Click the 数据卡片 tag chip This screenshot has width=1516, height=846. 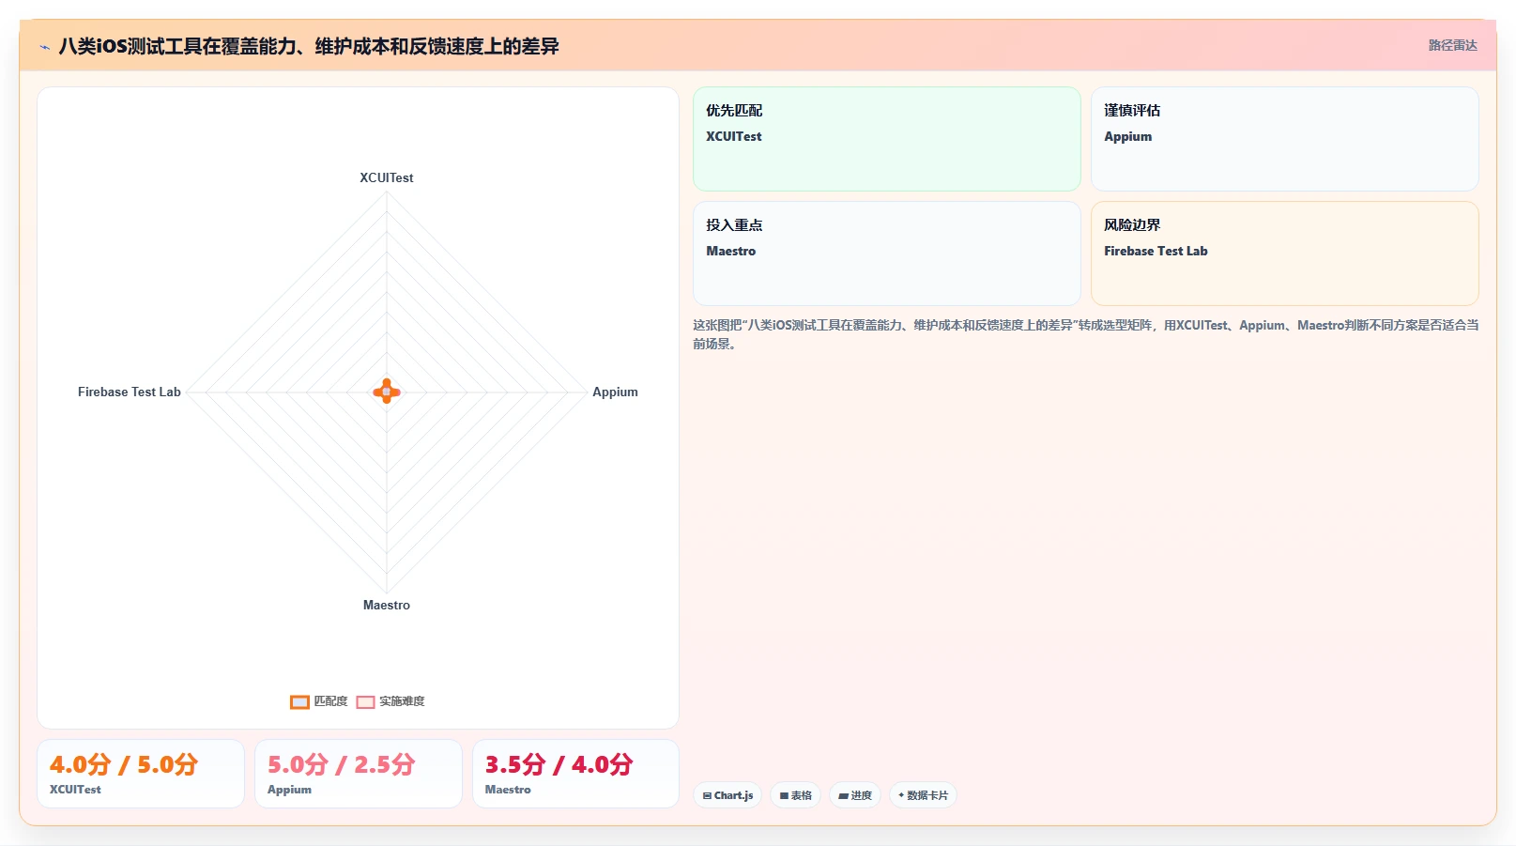point(923,795)
